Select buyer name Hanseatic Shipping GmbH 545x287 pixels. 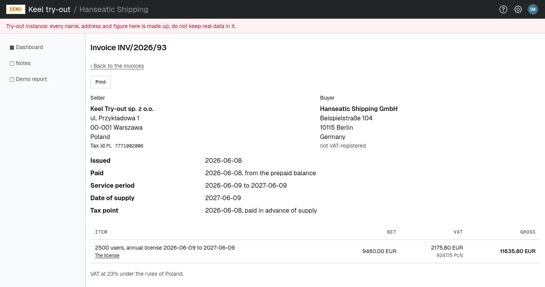[x=359, y=109]
